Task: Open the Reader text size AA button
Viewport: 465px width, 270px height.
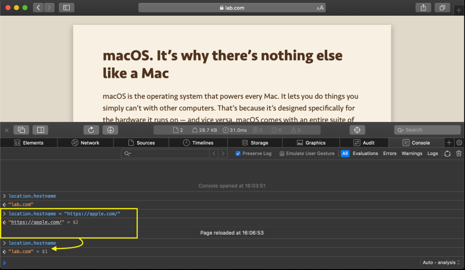Action: click(x=320, y=8)
